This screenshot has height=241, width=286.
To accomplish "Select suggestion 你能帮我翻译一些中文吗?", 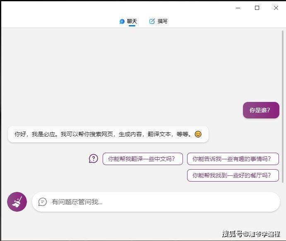I will tap(143, 159).
